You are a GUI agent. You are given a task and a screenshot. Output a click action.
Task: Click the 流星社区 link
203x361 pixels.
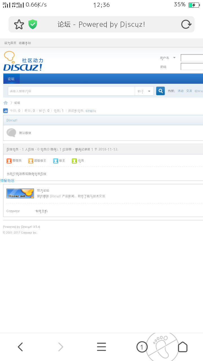[x=7, y=180]
